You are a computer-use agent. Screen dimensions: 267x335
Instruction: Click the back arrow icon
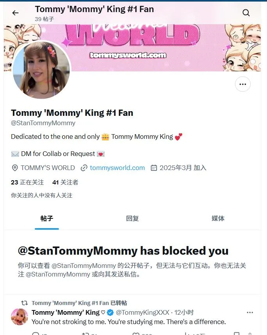point(15,13)
